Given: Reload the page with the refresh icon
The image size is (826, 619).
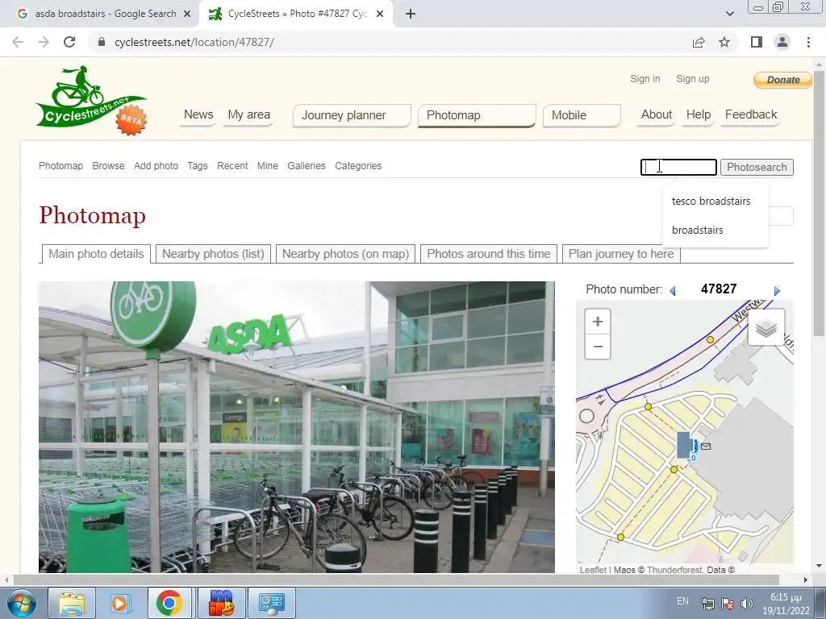Looking at the screenshot, I should pos(69,42).
